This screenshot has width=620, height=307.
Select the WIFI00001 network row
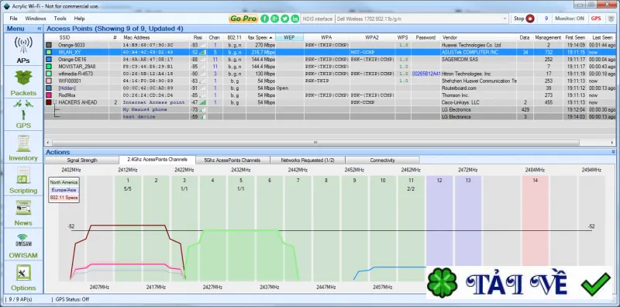click(330, 81)
